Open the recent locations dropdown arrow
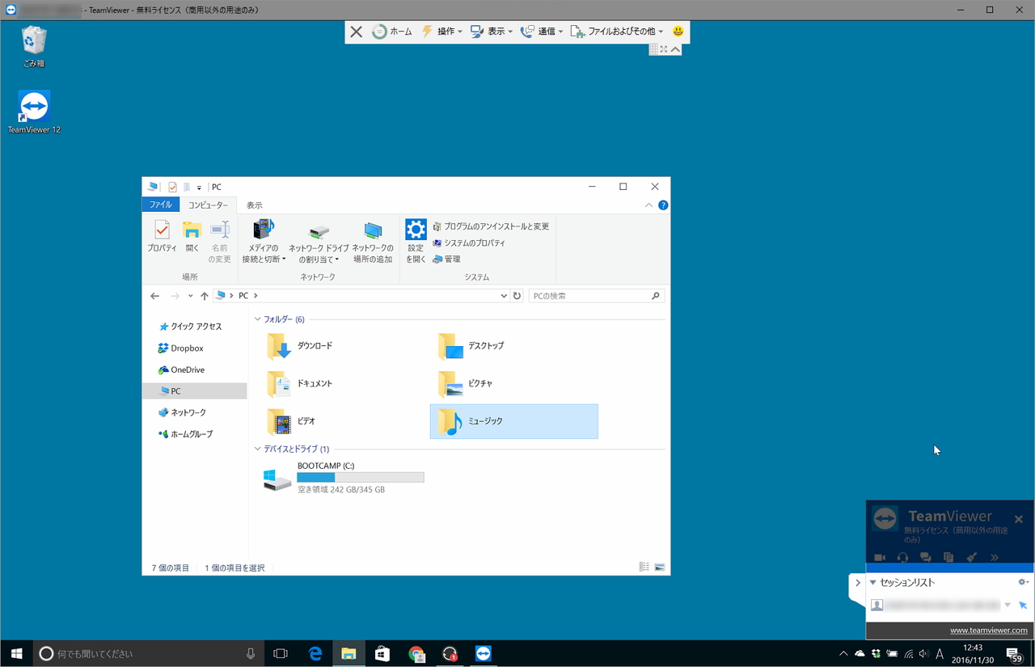Image resolution: width=1035 pixels, height=667 pixels. coord(190,297)
